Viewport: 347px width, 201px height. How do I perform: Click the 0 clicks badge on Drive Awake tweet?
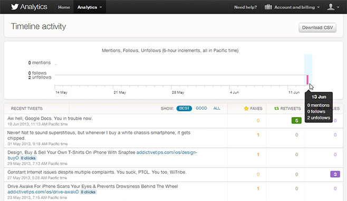[88, 192]
